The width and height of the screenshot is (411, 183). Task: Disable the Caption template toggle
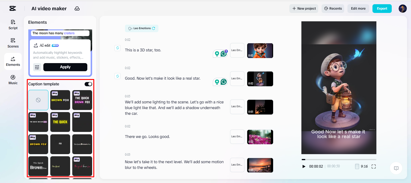[88, 84]
